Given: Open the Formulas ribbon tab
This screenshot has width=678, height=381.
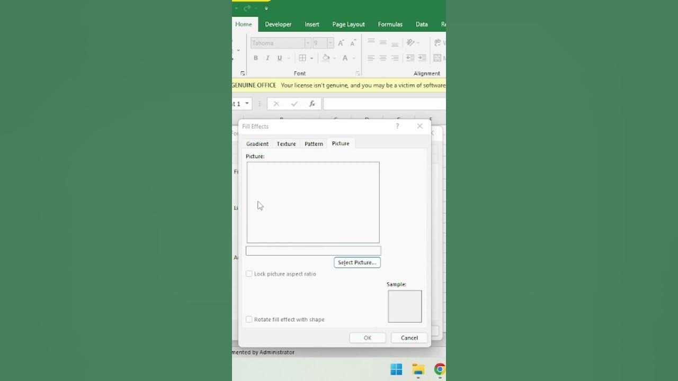Looking at the screenshot, I should [390, 24].
